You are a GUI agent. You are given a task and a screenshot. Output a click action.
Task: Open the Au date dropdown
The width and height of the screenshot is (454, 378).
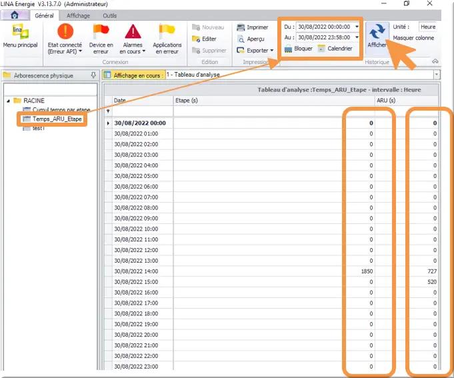(357, 37)
